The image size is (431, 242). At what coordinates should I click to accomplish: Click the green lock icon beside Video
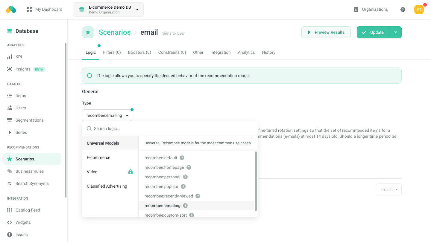point(130,172)
